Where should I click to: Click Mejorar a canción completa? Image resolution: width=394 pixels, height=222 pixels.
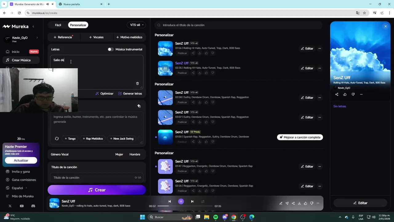click(x=300, y=137)
